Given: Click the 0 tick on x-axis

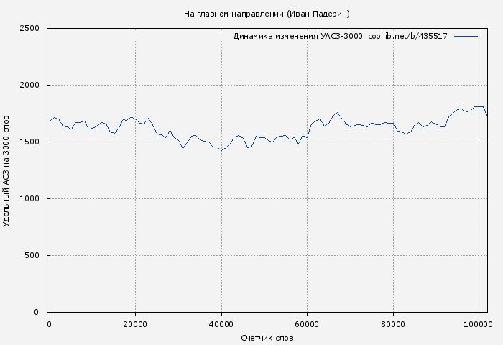Looking at the screenshot, I should coord(49,324).
